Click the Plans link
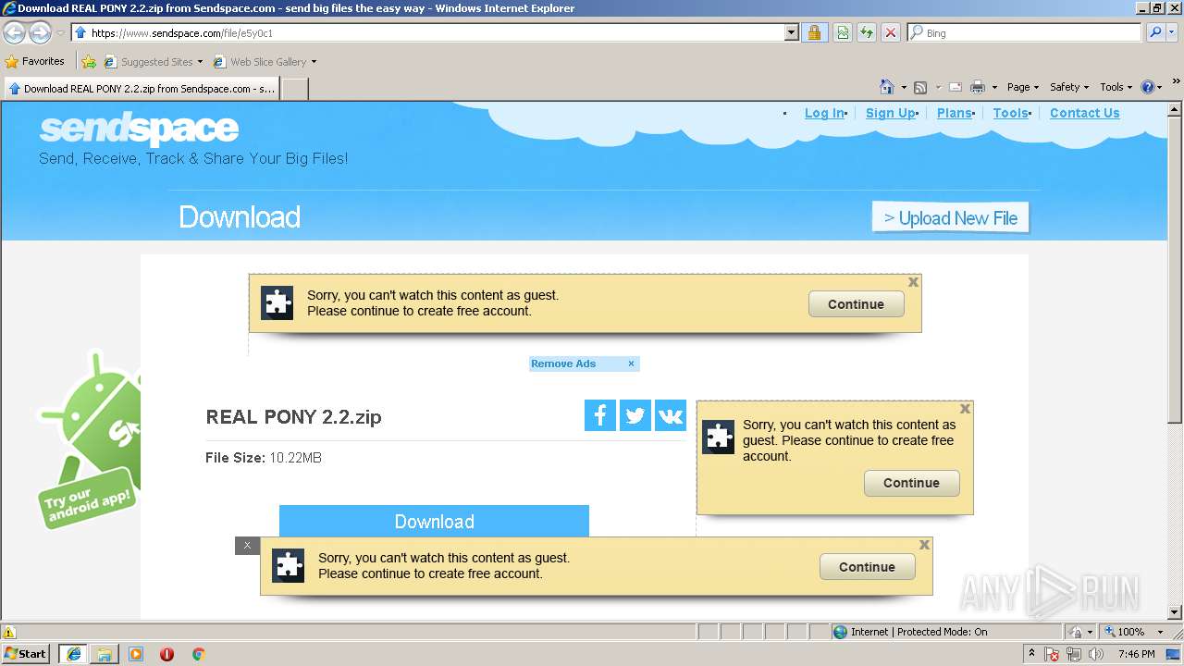The width and height of the screenshot is (1184, 666). pyautogui.click(x=954, y=113)
